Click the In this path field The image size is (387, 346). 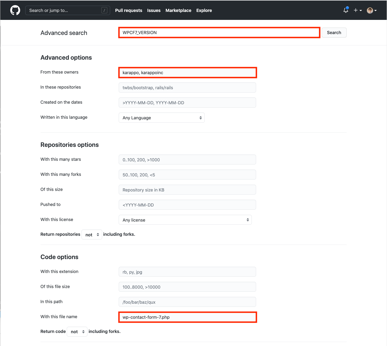click(x=187, y=302)
